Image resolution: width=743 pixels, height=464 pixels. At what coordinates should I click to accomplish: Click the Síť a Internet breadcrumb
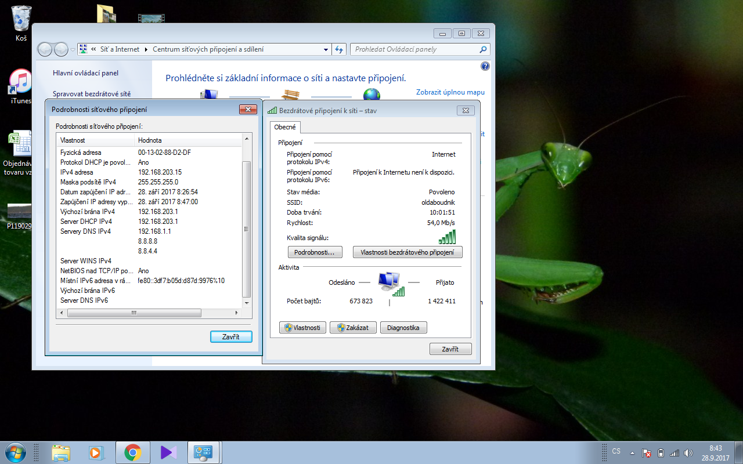(x=120, y=50)
